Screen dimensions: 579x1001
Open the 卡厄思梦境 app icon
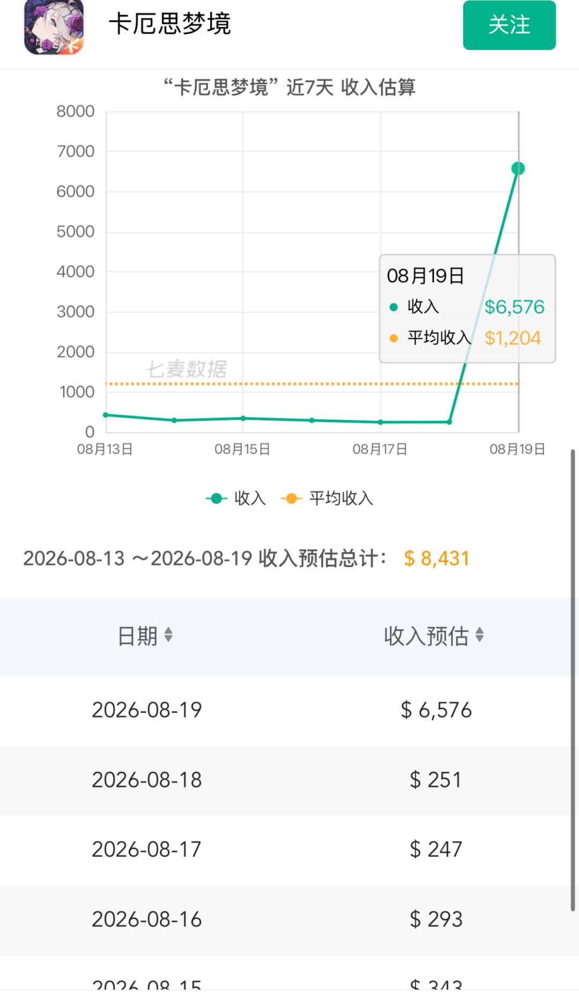tap(54, 27)
